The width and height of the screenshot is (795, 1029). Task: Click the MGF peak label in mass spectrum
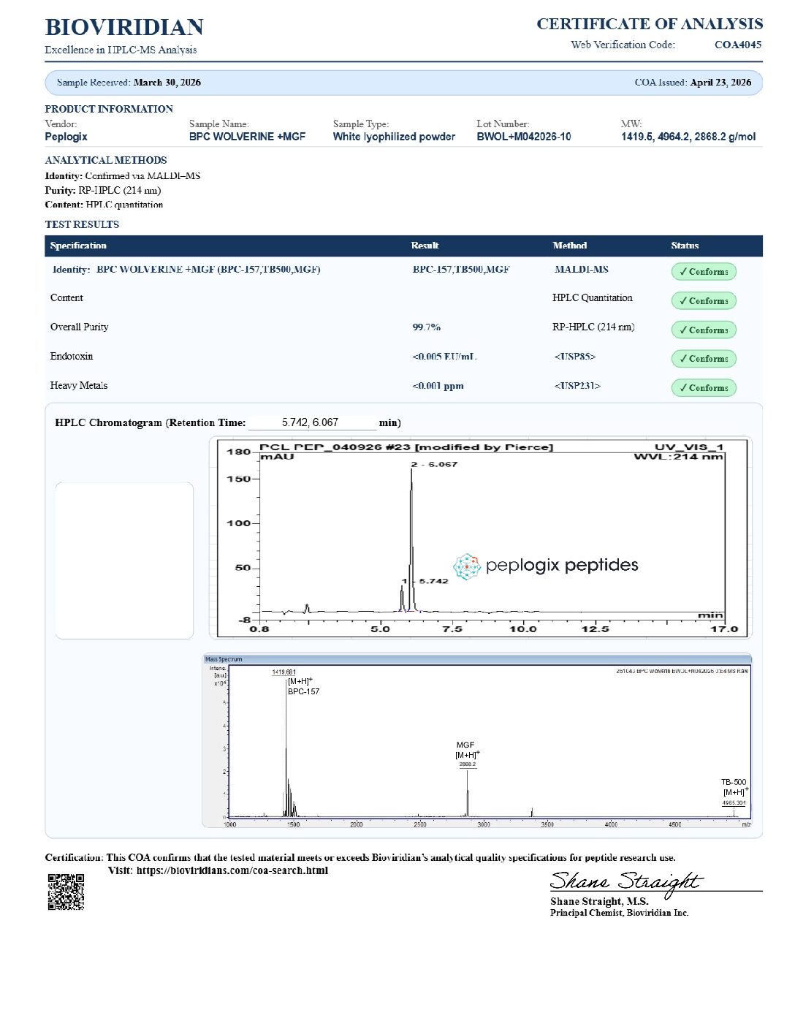465,745
